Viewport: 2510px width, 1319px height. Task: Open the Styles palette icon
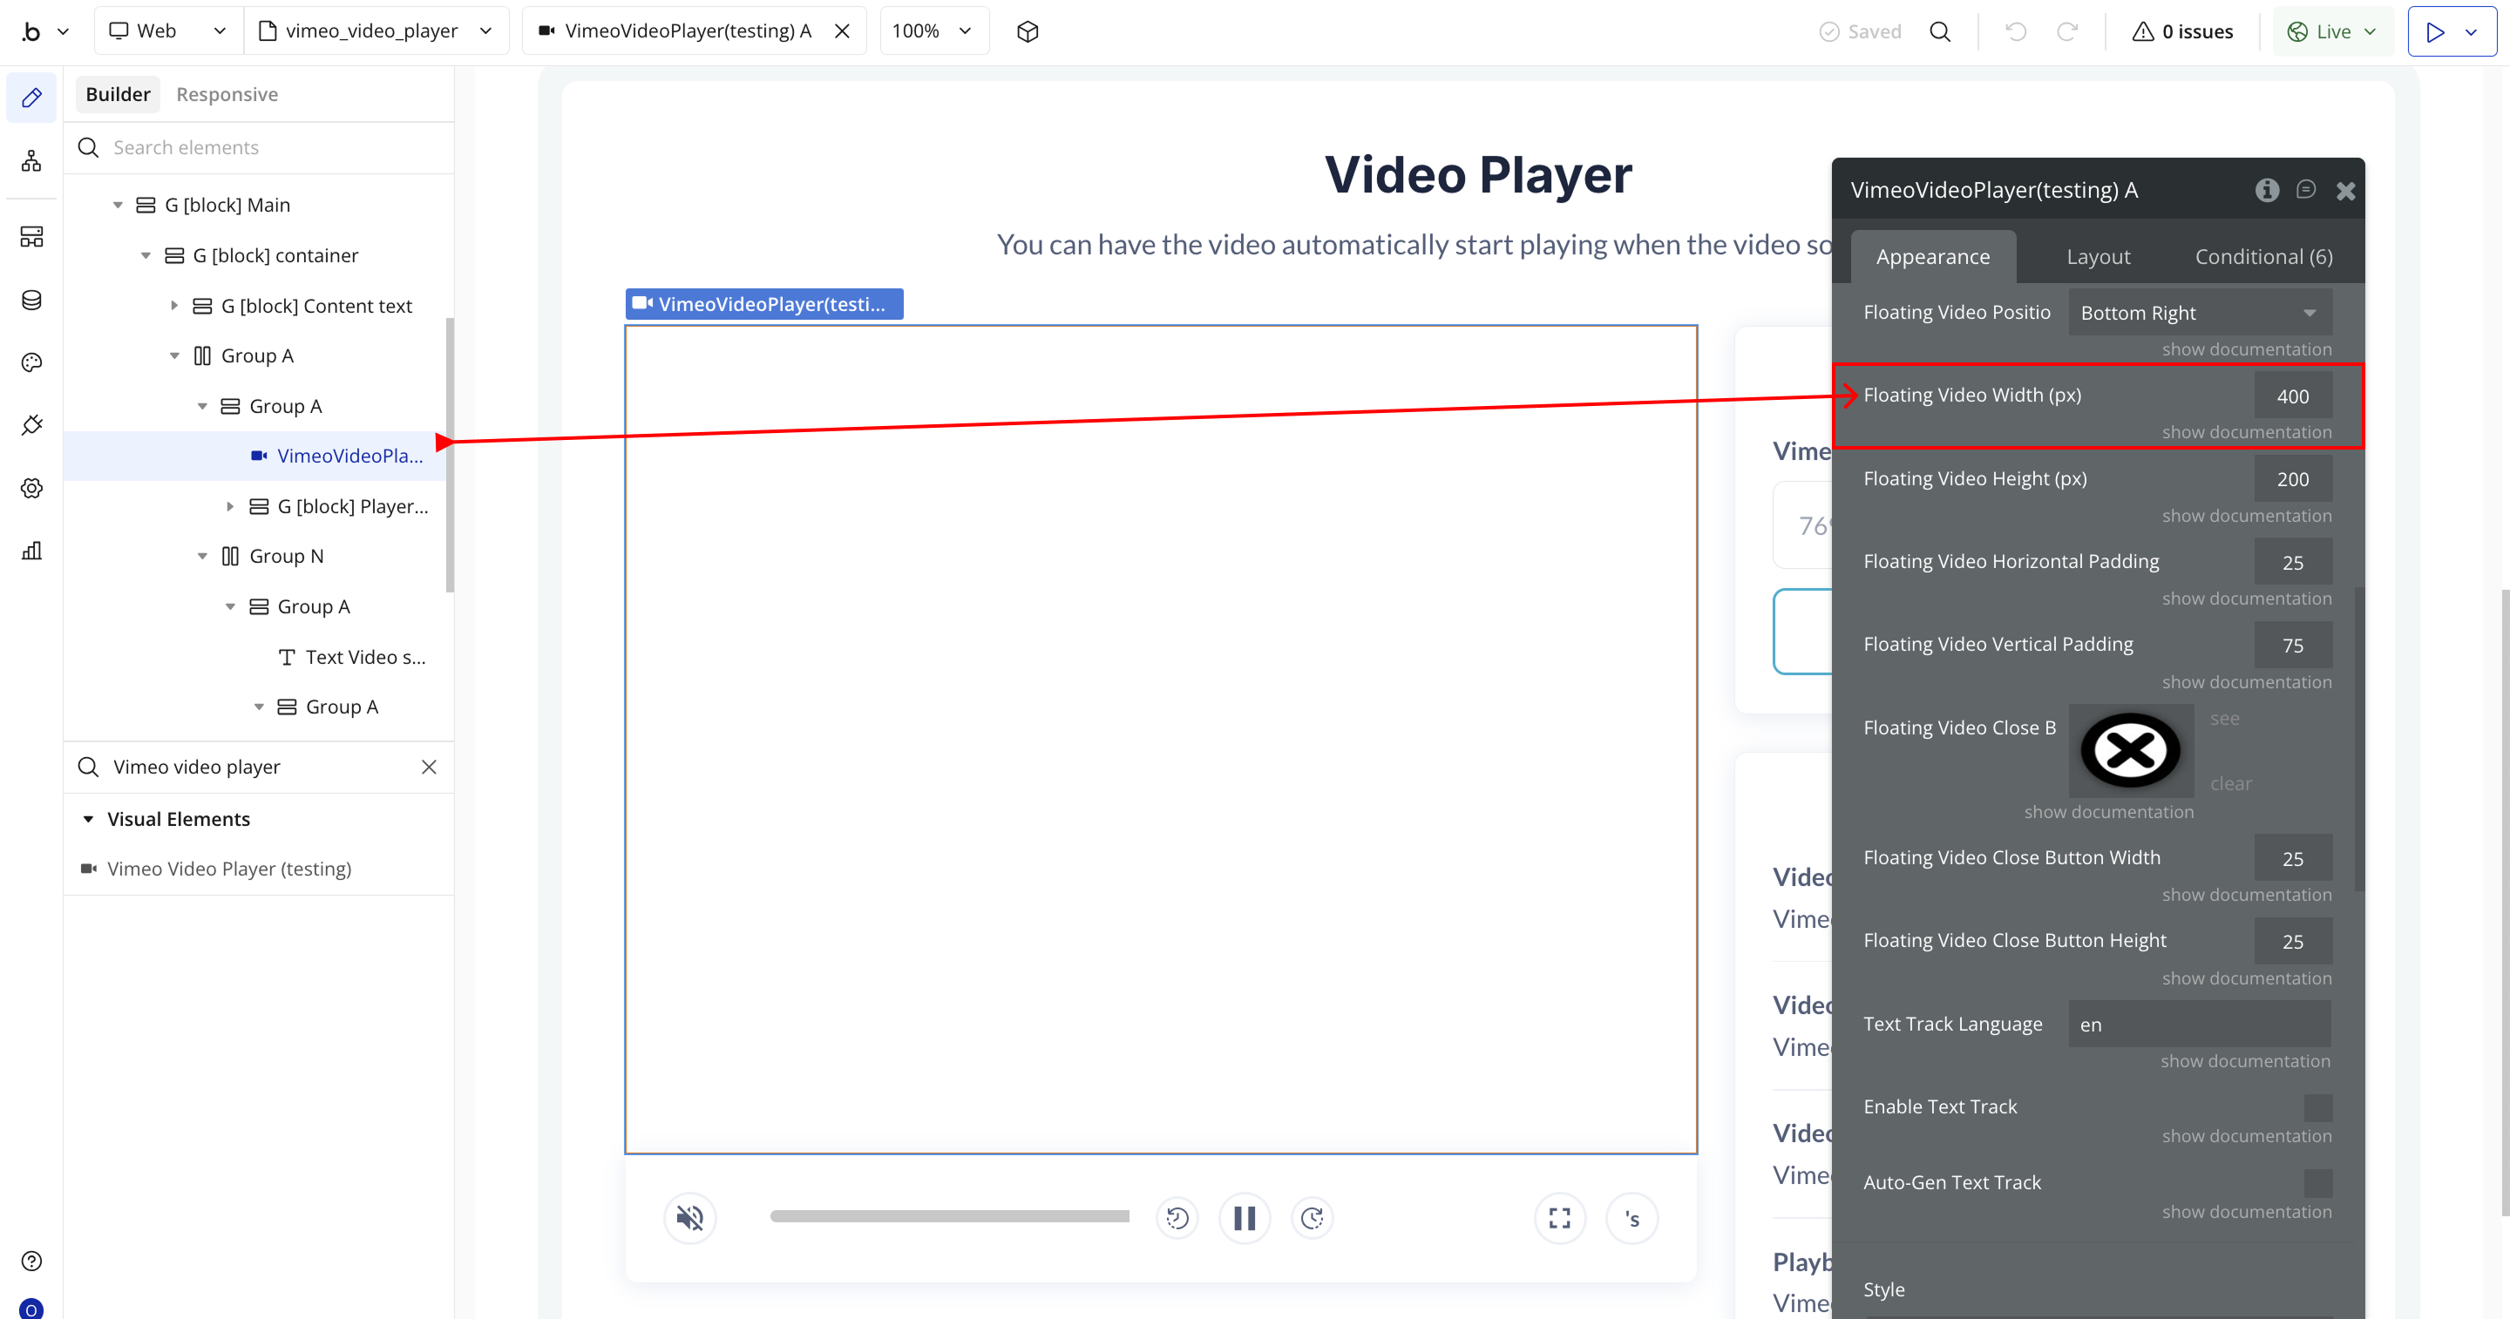(31, 362)
